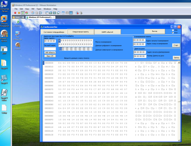Switch to the Home tab in VMware

(x=18, y=17)
